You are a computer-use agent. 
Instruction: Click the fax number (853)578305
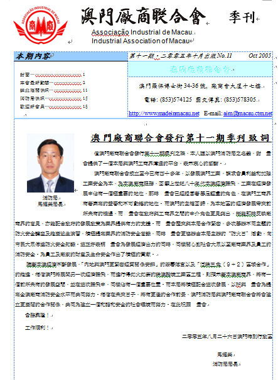[x=240, y=100]
